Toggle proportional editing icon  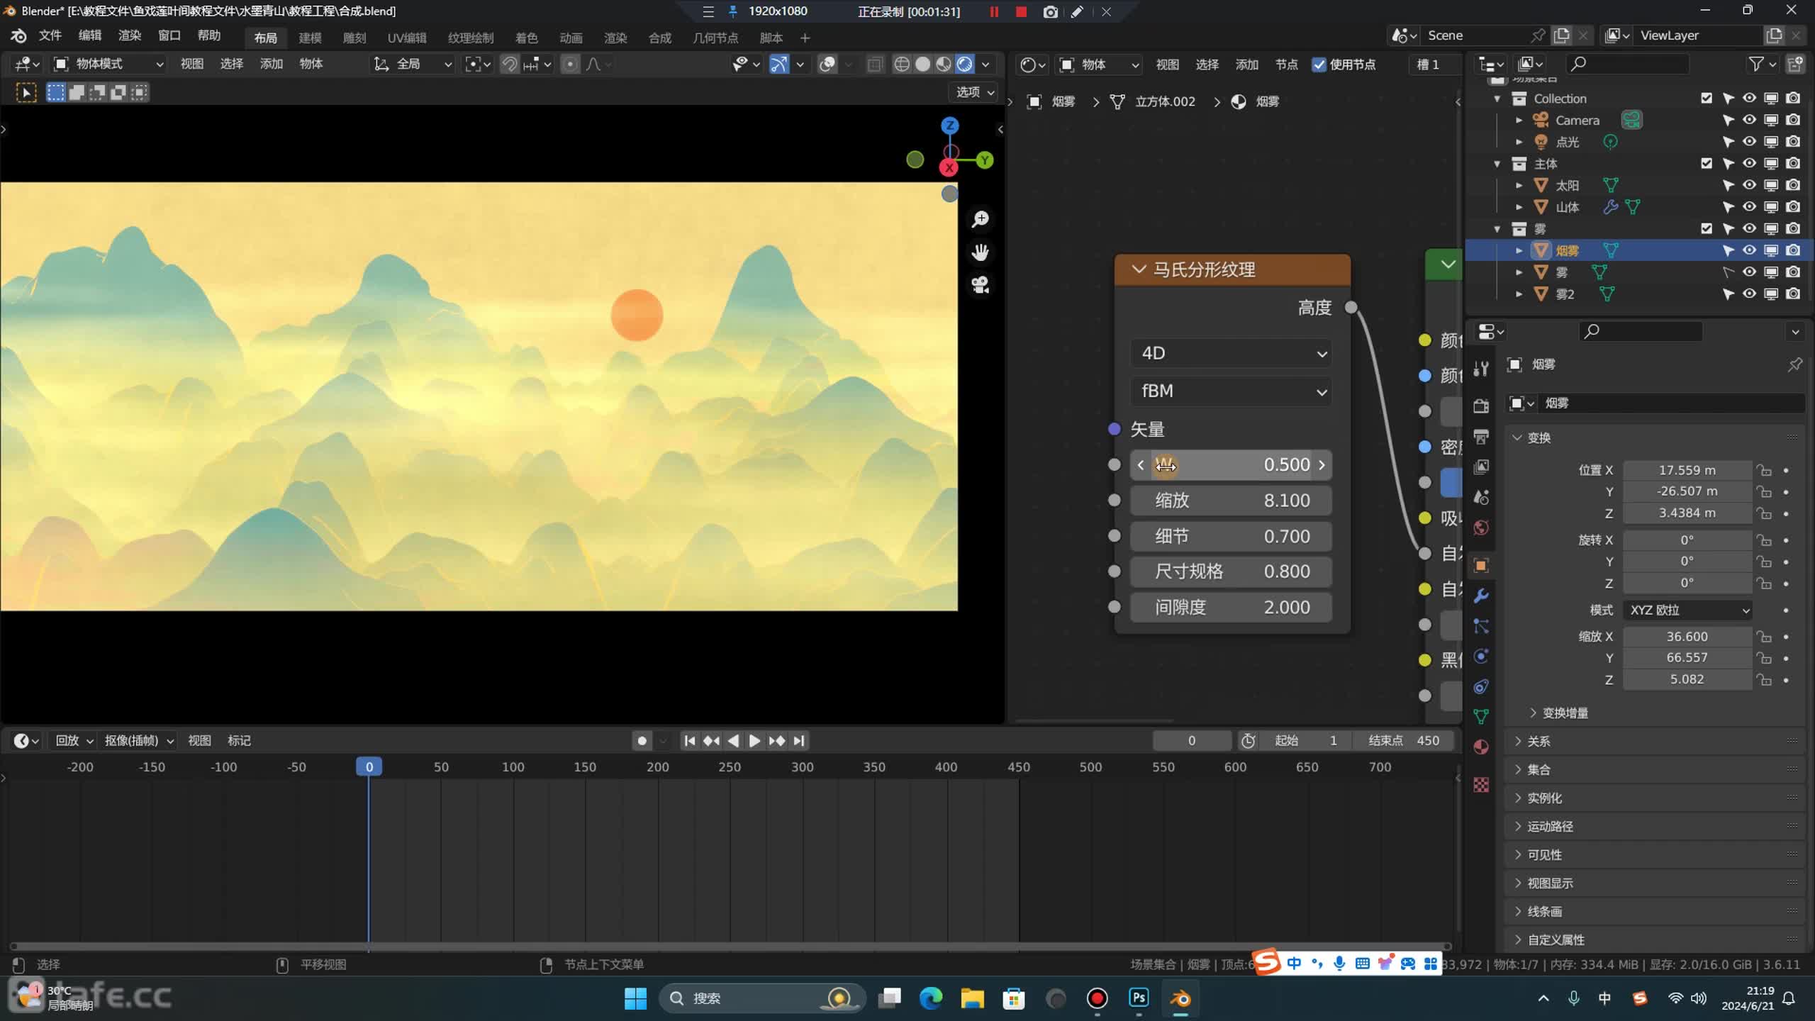(570, 65)
